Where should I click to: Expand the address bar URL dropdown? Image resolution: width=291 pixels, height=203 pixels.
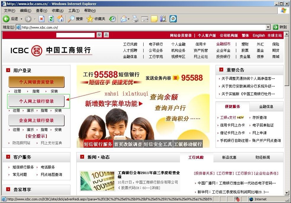pos(268,27)
